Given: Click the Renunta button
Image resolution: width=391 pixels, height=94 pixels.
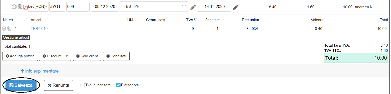Looking at the screenshot, I should 58,85.
